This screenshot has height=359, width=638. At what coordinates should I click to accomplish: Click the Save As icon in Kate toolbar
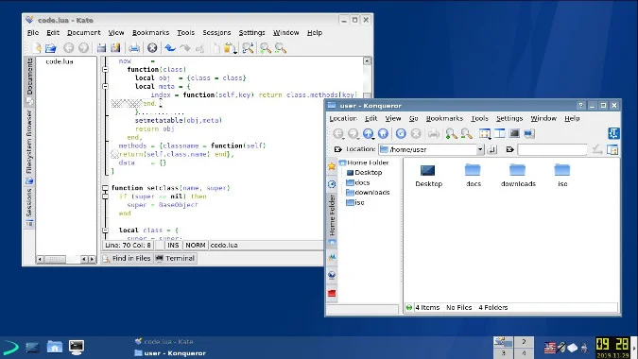click(115, 48)
